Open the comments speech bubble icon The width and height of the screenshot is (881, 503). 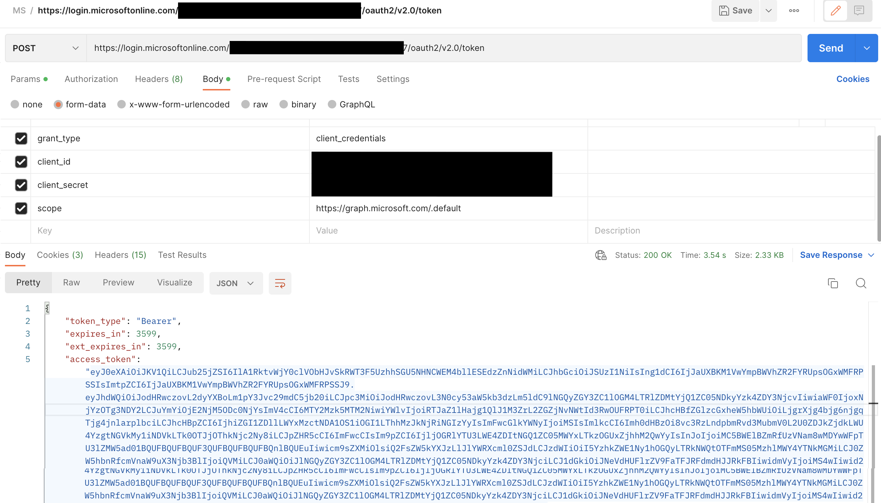859,11
